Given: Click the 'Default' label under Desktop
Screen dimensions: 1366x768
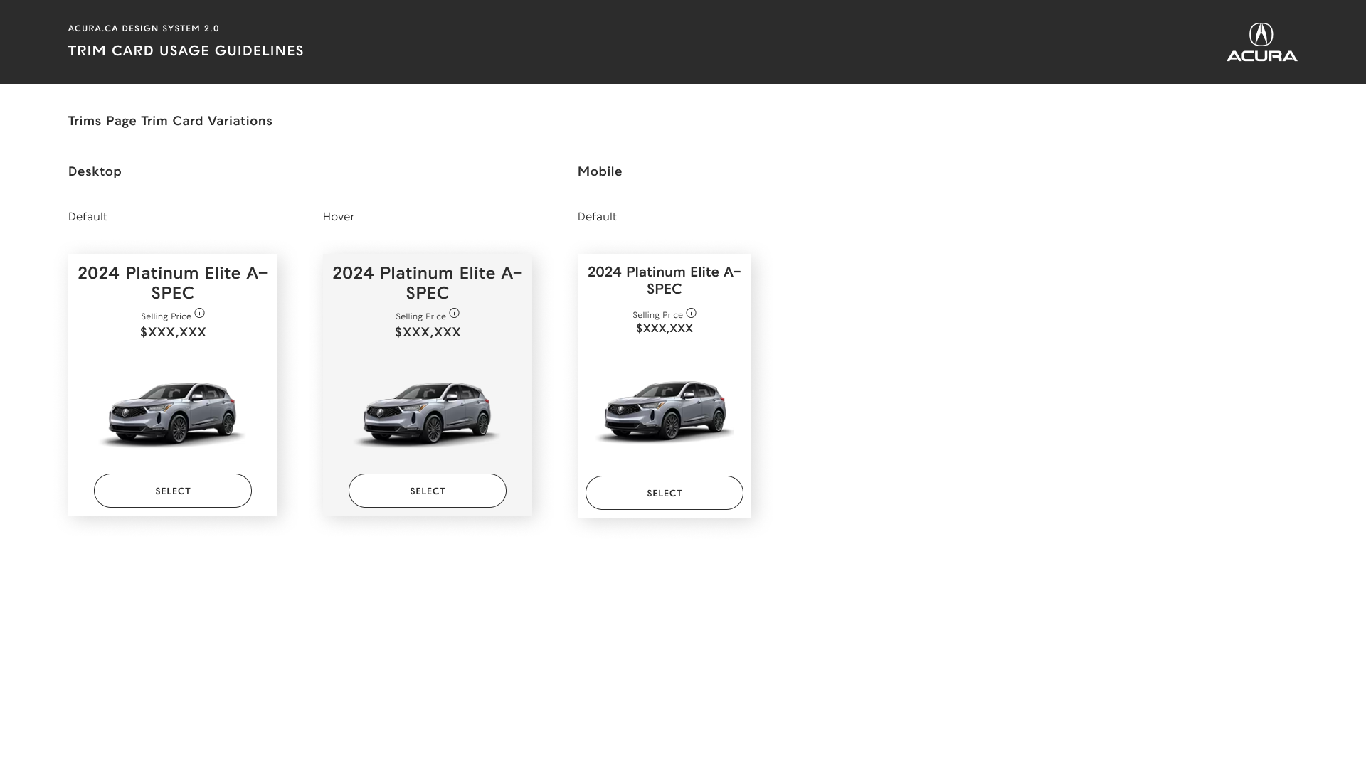Looking at the screenshot, I should (88, 217).
